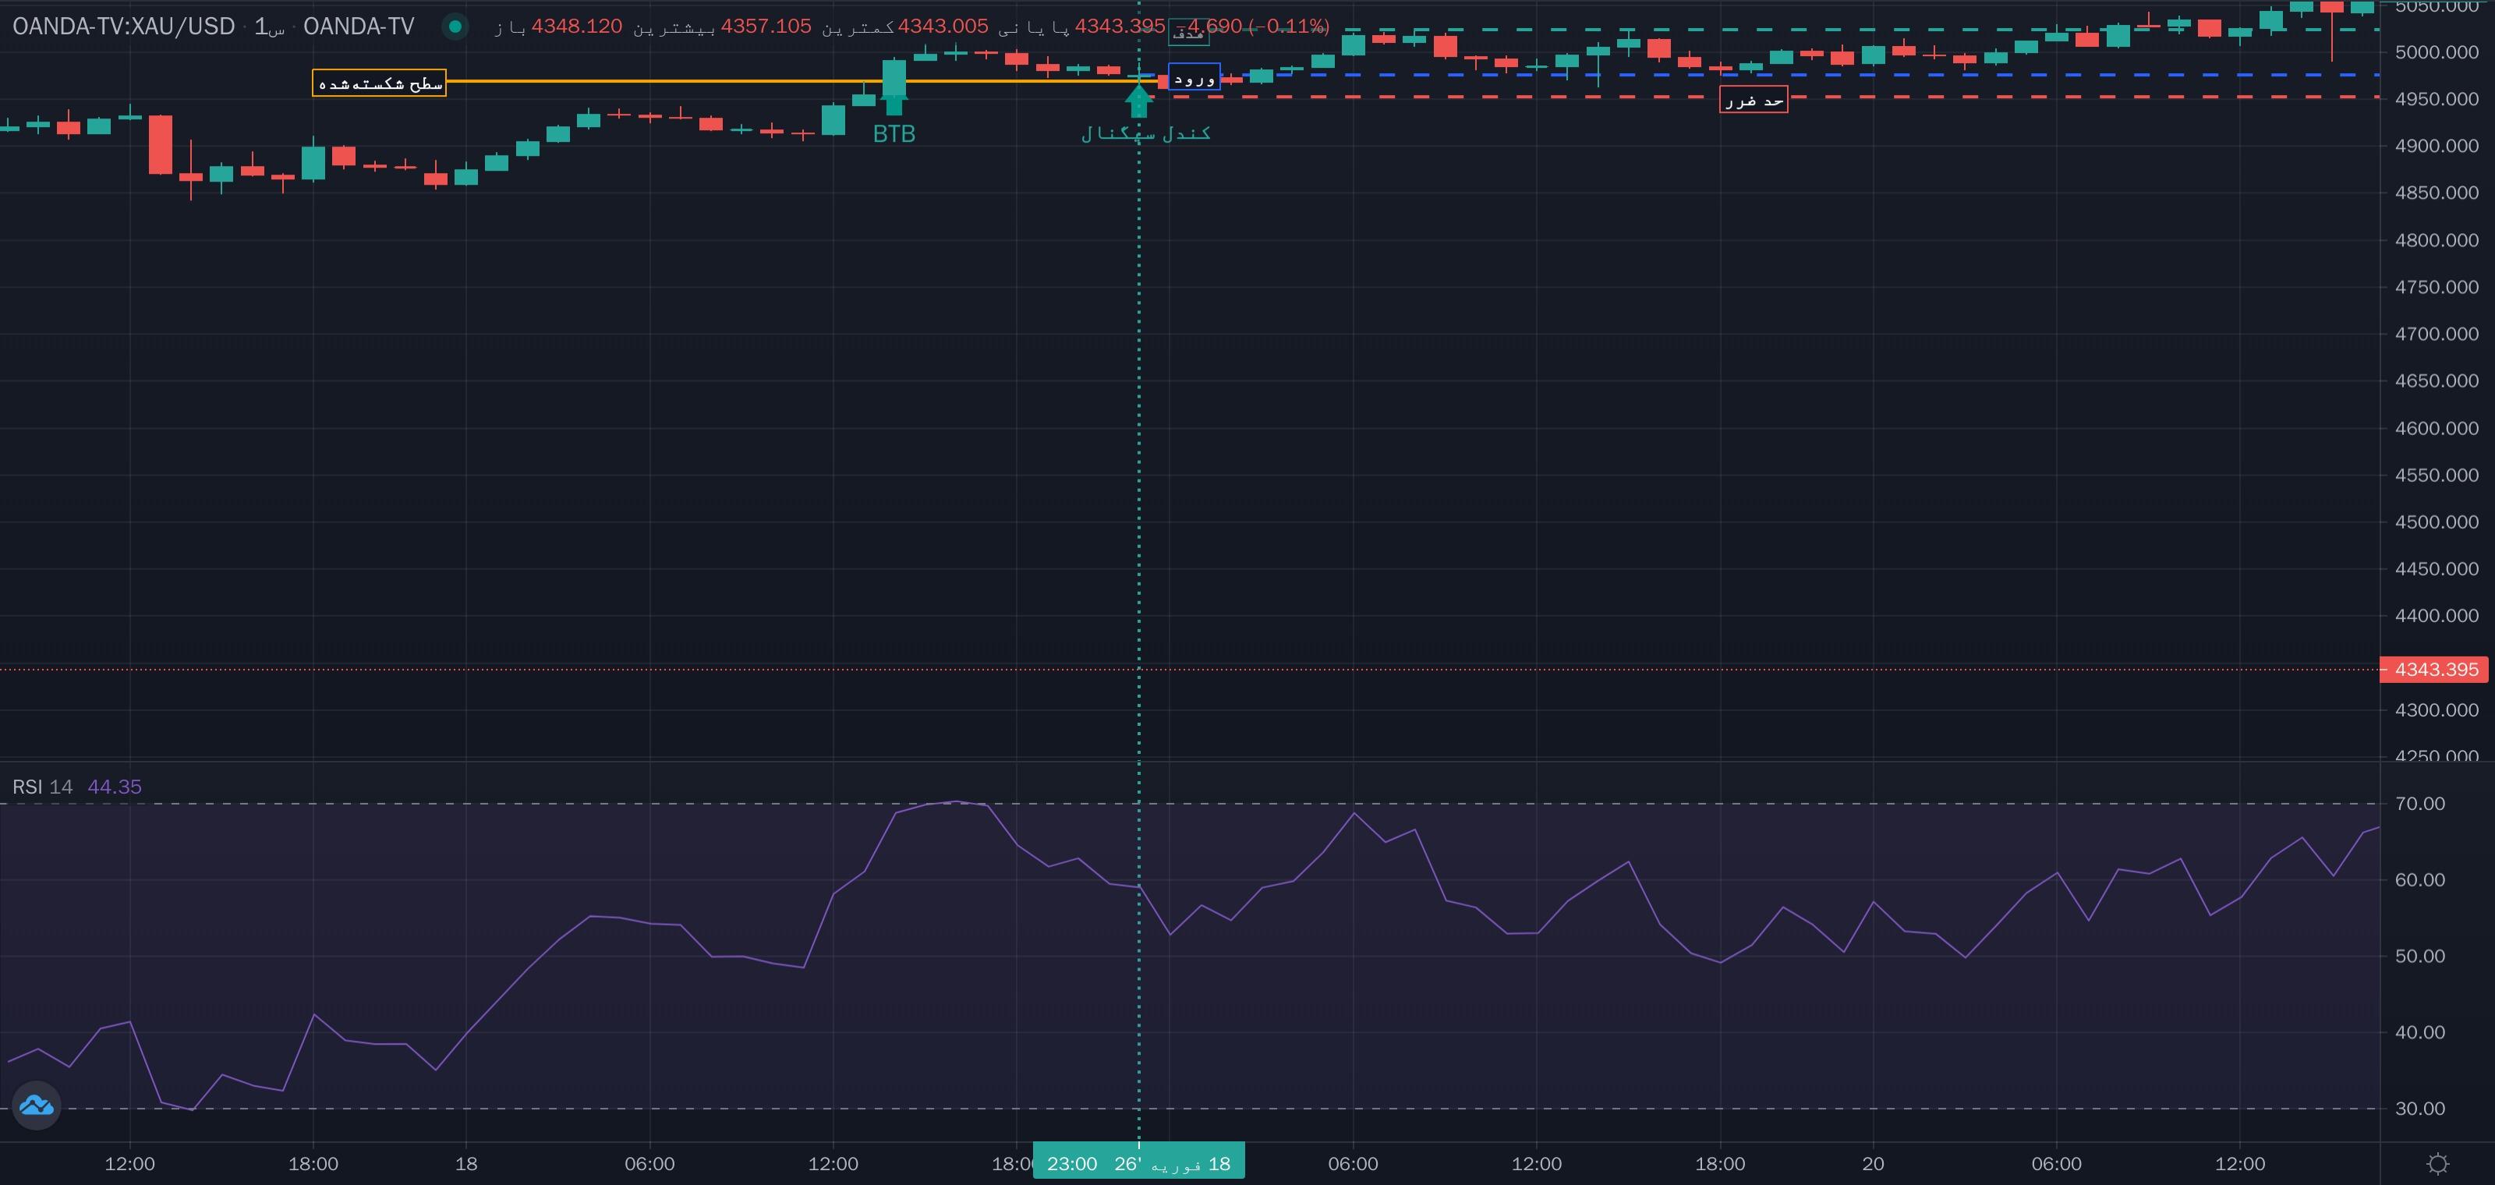Click the RSI 14 indicator legend
This screenshot has width=2495, height=1185.
coord(41,786)
